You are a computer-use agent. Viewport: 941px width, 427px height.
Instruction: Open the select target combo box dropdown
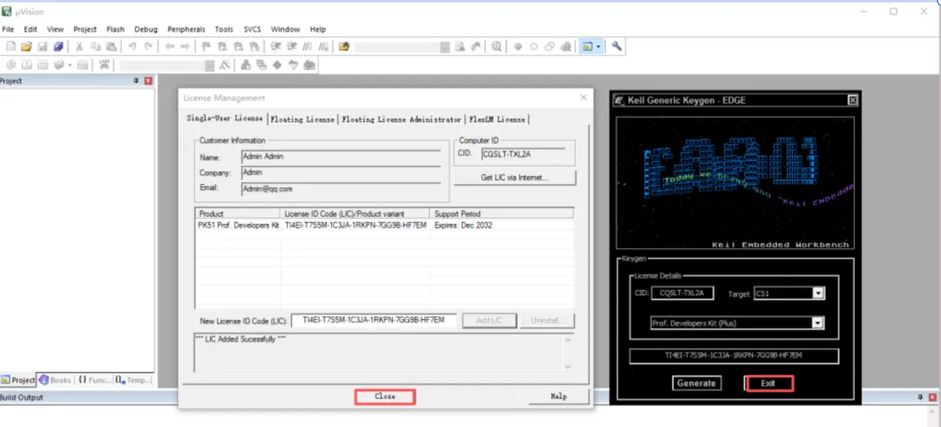209,65
